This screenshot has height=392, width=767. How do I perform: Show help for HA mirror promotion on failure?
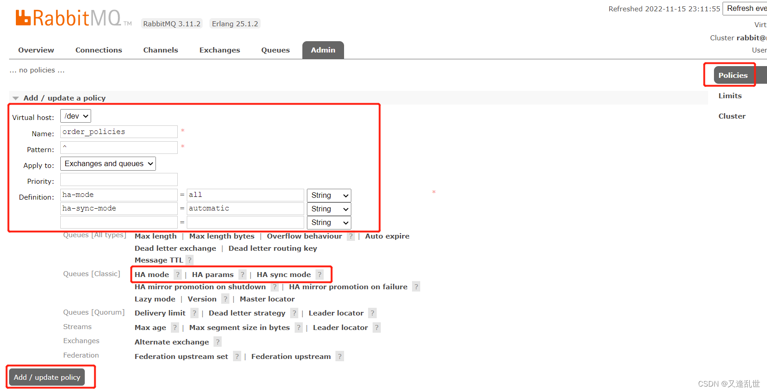(x=416, y=287)
